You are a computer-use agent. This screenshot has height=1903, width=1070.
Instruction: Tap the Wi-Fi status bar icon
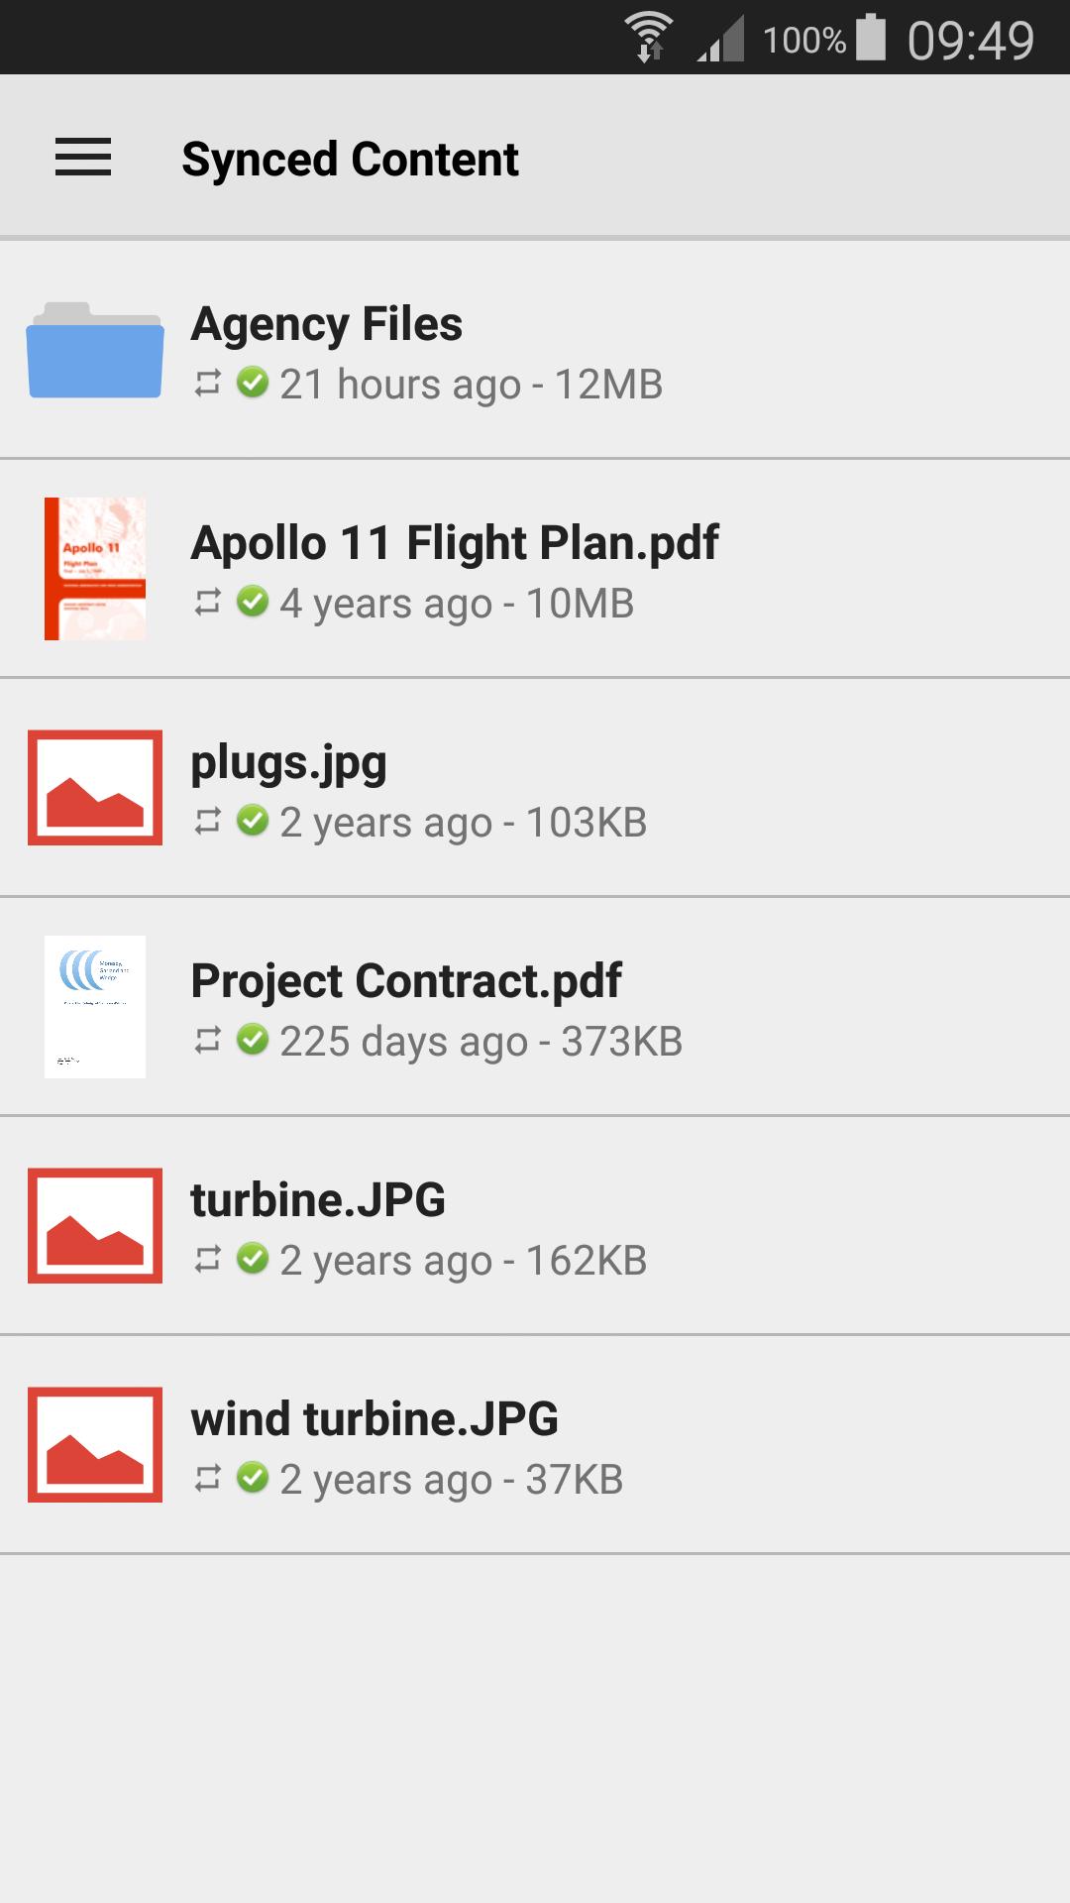click(649, 38)
